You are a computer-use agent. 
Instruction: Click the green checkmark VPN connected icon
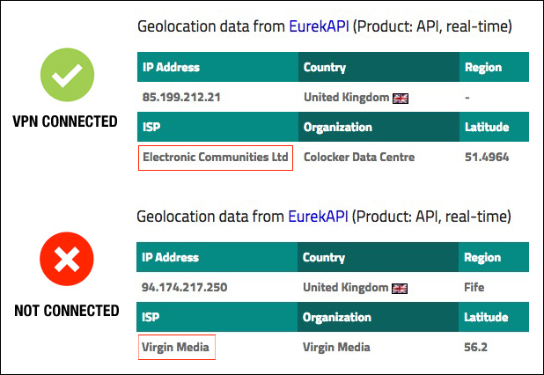(66, 77)
